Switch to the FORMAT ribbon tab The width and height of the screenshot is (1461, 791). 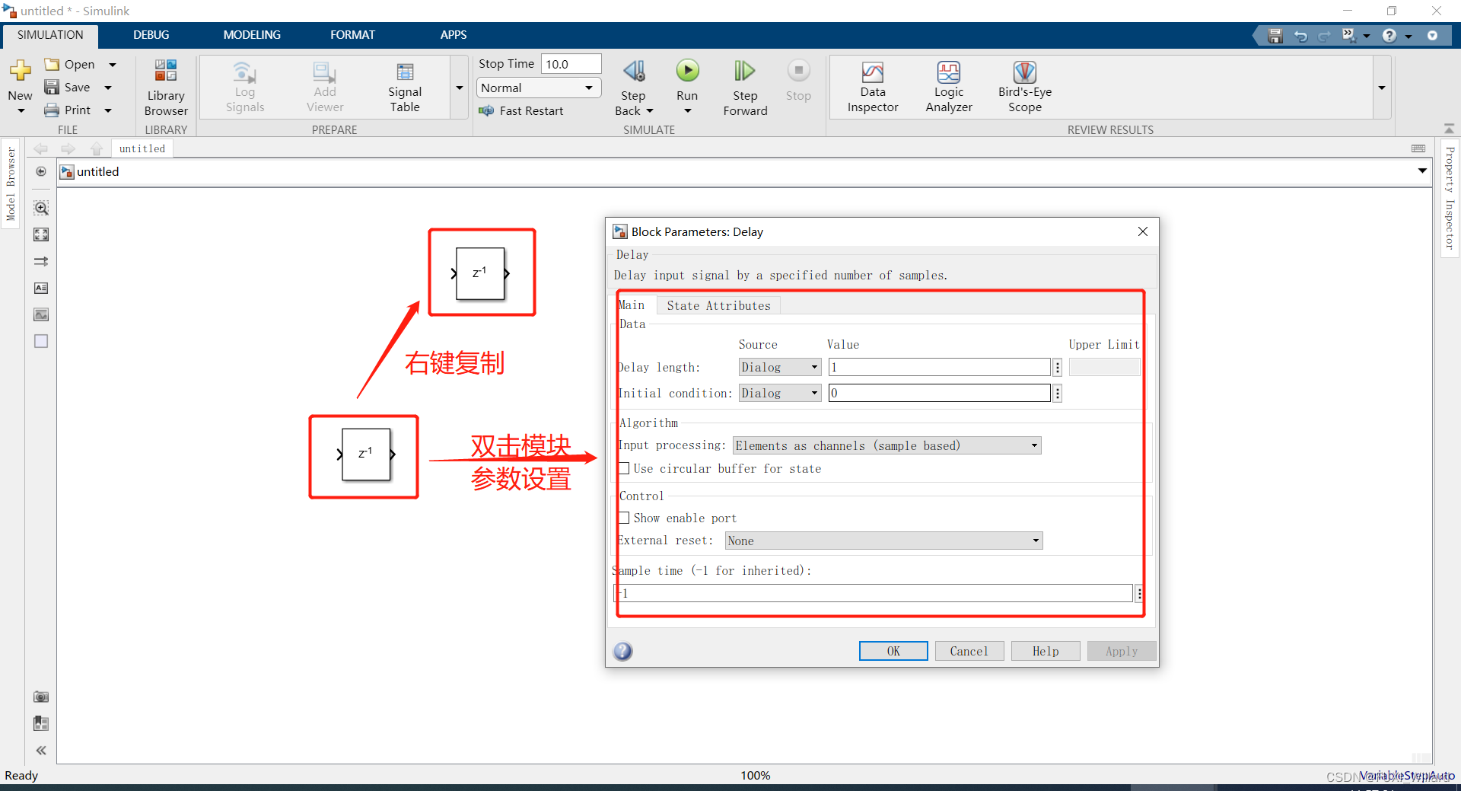click(x=352, y=35)
